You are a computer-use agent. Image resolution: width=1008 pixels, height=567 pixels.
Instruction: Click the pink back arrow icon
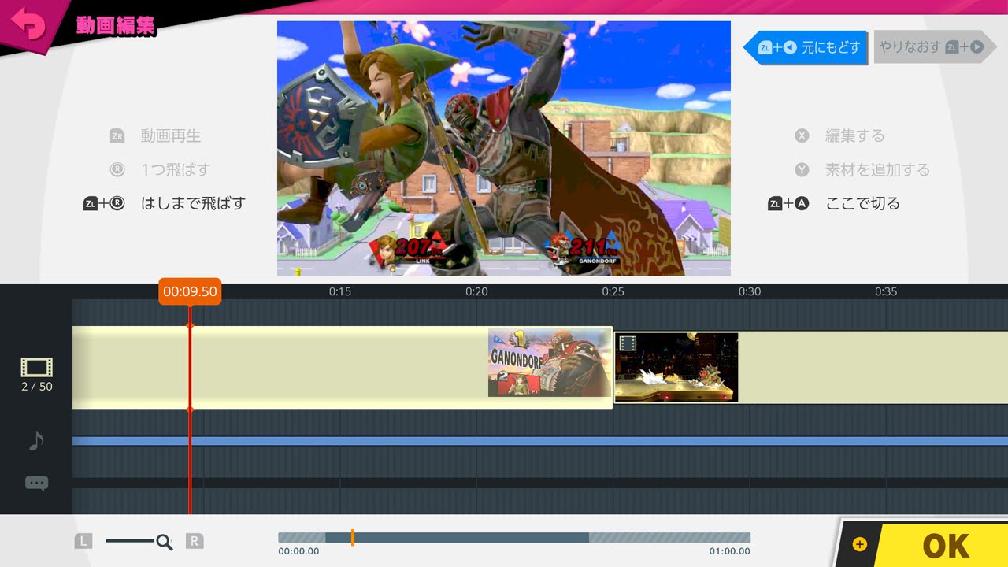pyautogui.click(x=29, y=27)
